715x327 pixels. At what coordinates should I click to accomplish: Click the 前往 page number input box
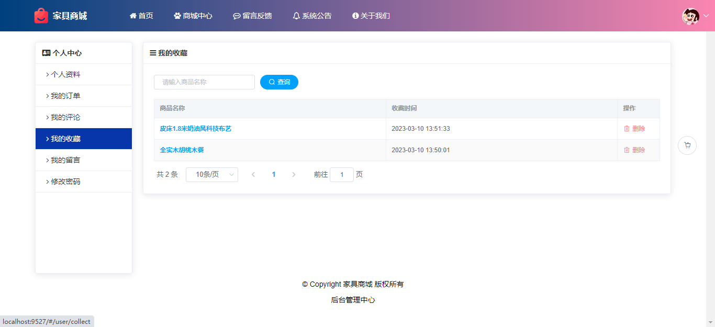pos(342,175)
